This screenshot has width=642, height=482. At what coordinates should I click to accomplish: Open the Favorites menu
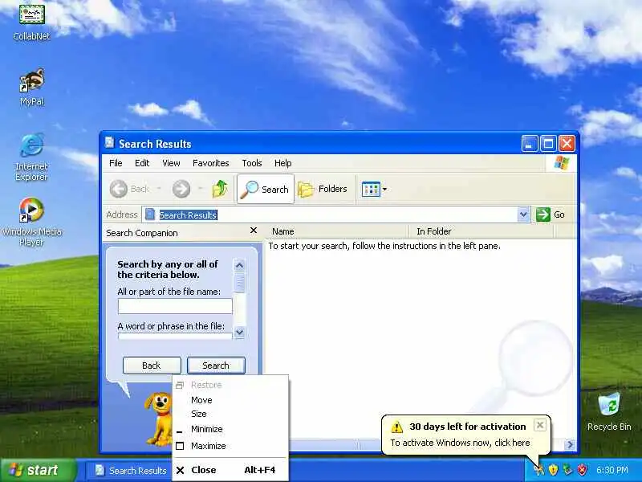pos(211,163)
